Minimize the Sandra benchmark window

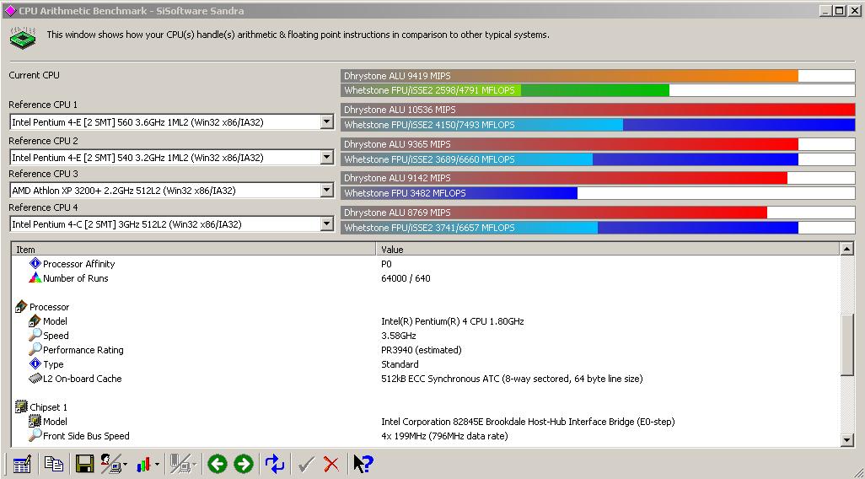point(826,10)
